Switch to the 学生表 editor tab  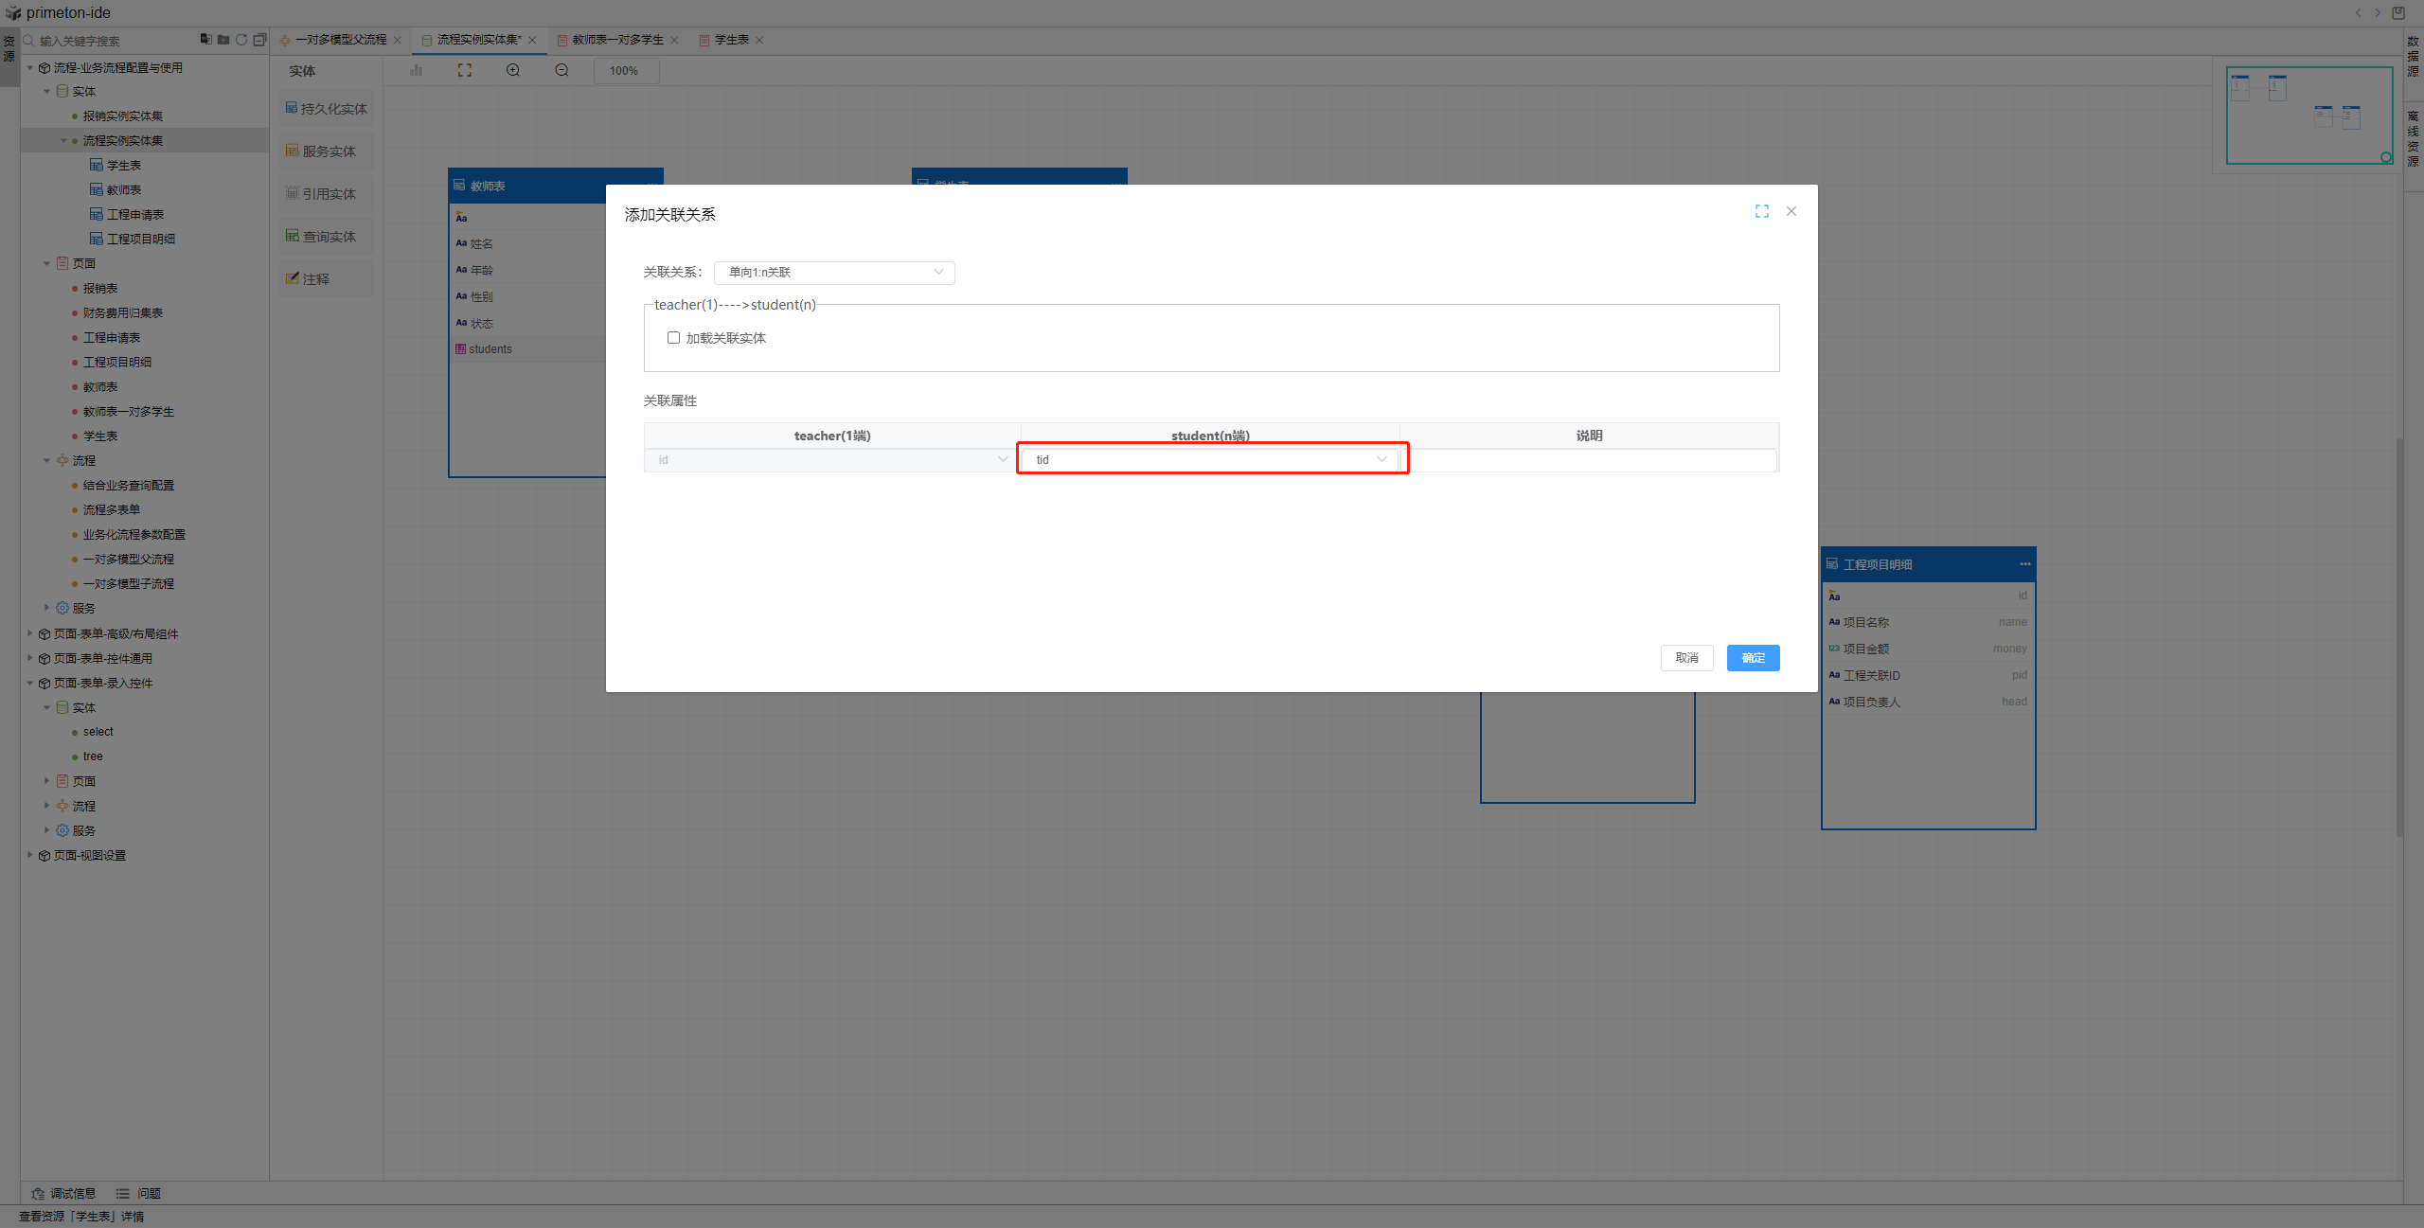(x=731, y=40)
